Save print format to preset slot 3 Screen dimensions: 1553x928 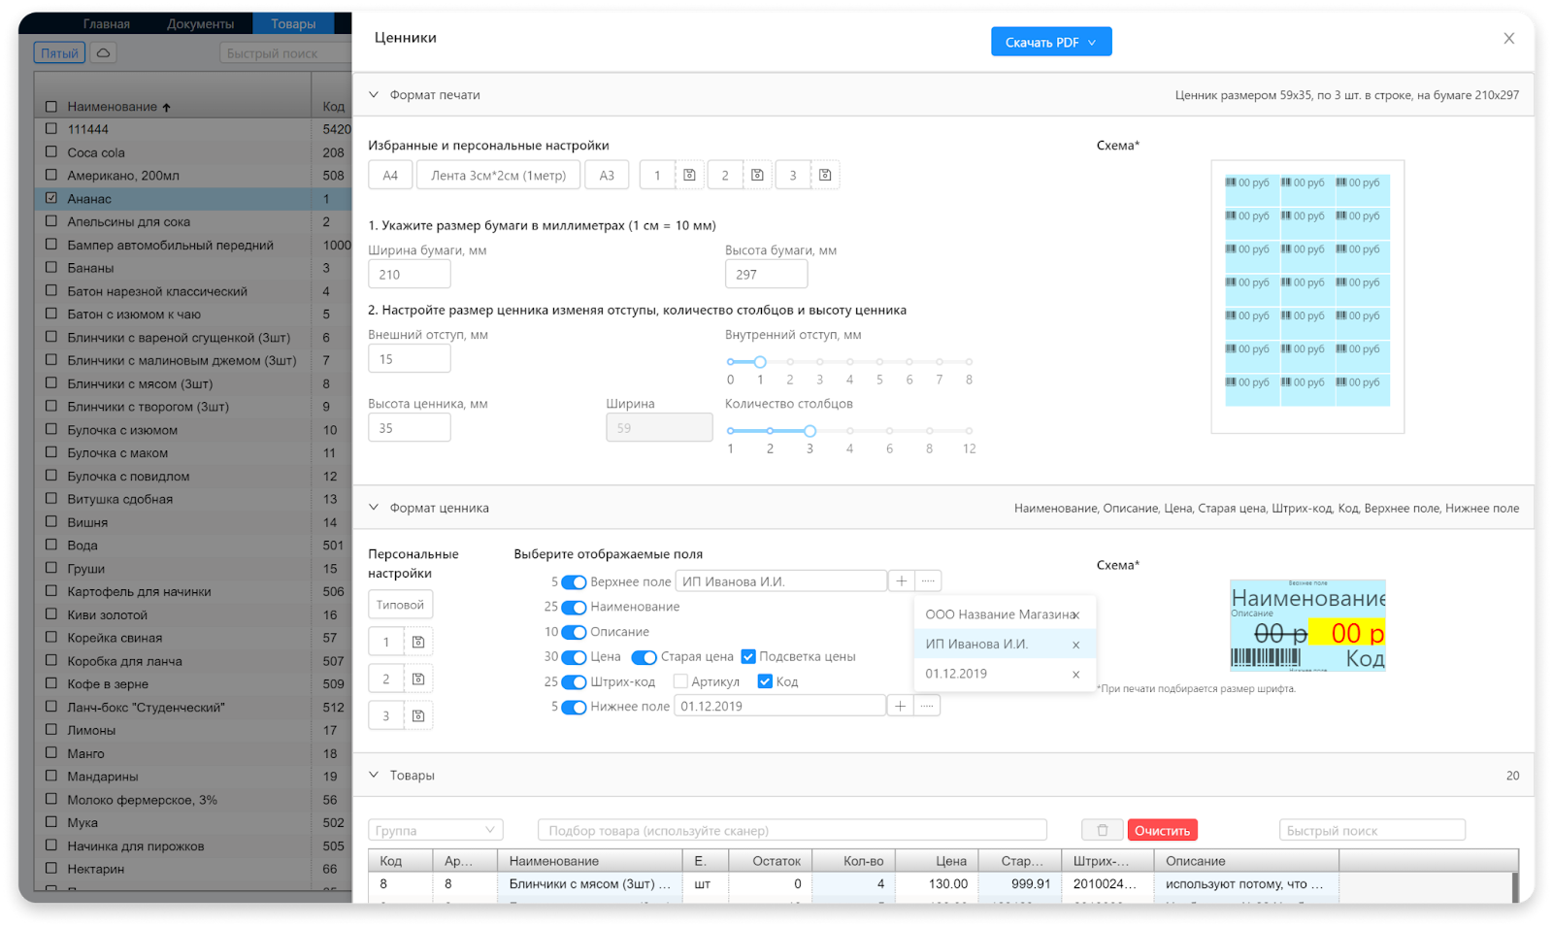point(825,176)
